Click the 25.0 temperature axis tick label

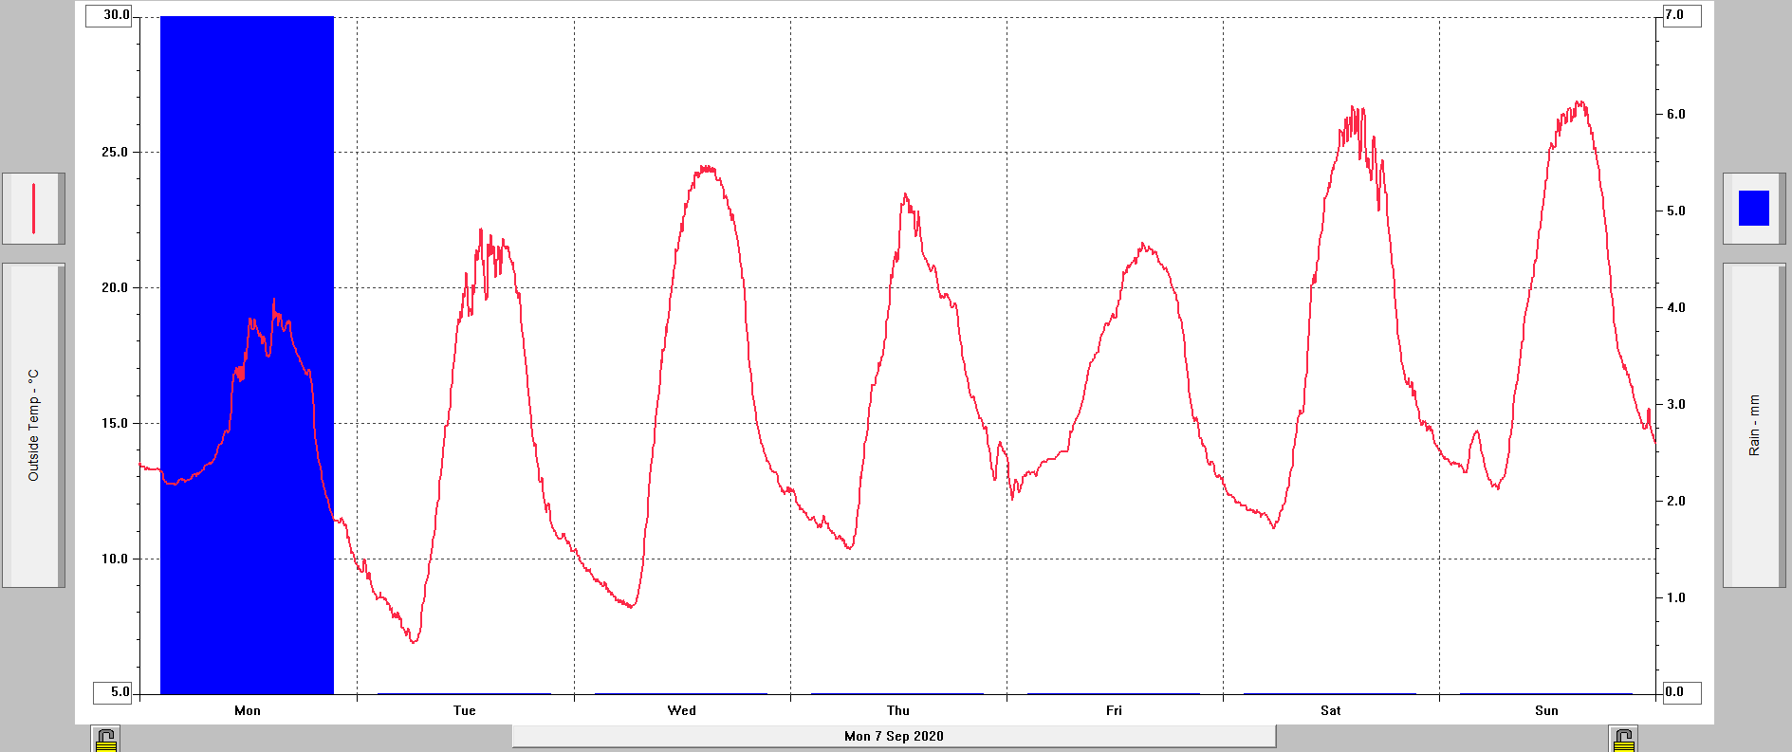(115, 152)
